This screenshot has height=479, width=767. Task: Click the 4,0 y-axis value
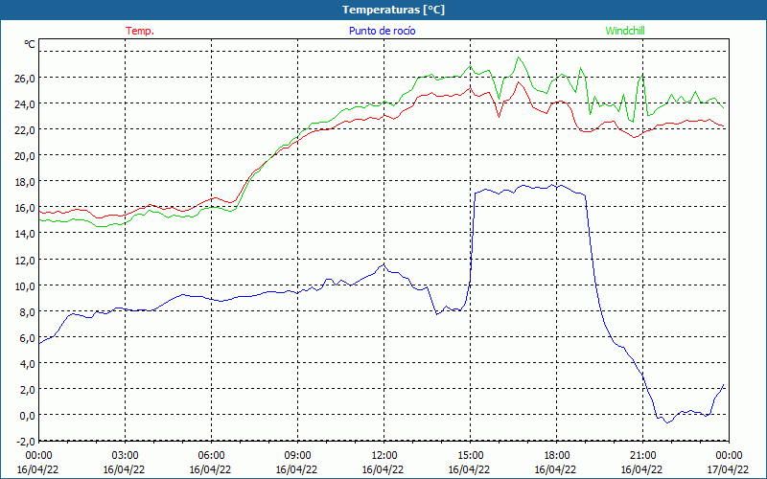[28, 364]
